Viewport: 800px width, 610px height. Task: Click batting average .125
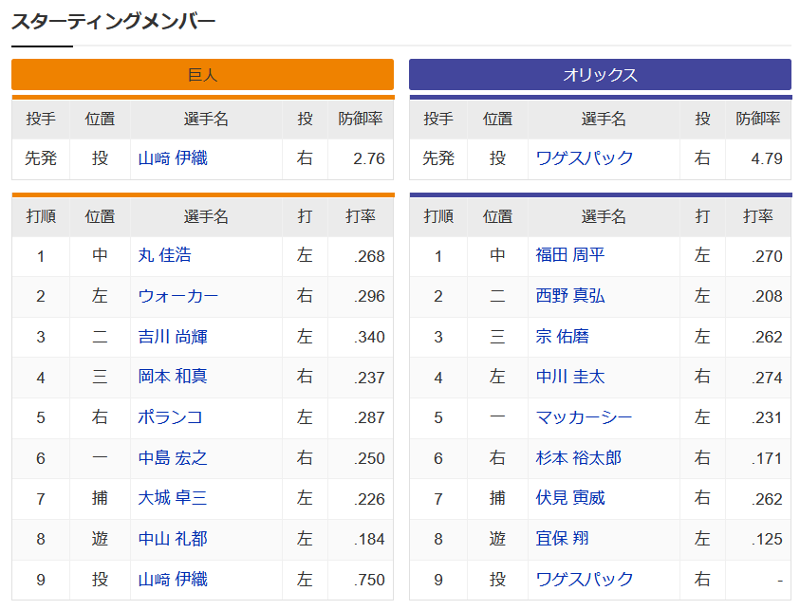pos(767,539)
